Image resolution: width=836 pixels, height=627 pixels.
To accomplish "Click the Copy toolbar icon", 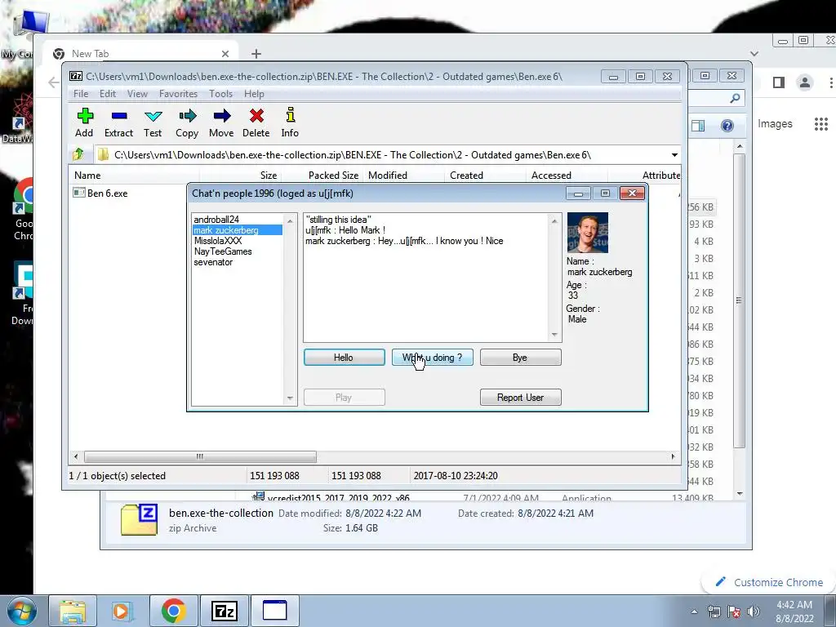I will point(187,122).
